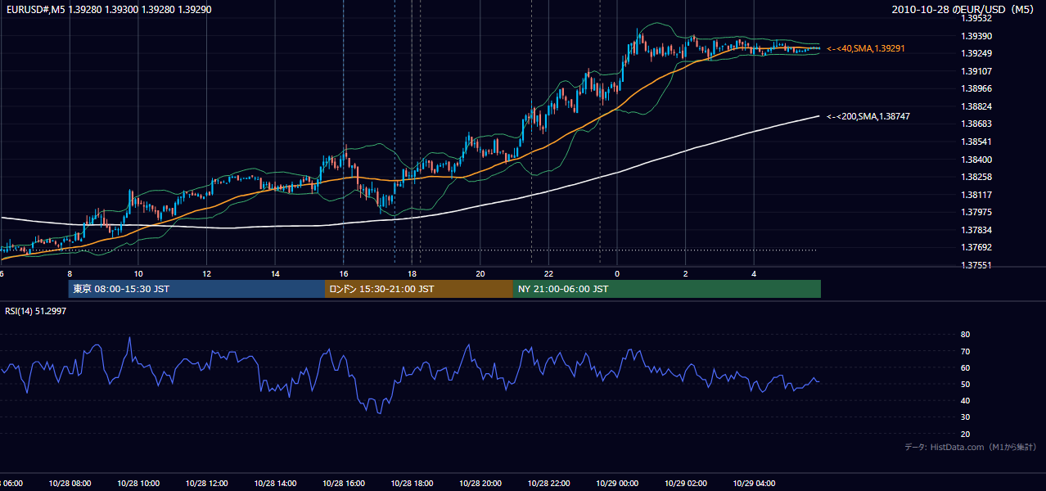1046x491 pixels.
Task: Click hour label 18 on chart axis
Action: [412, 273]
